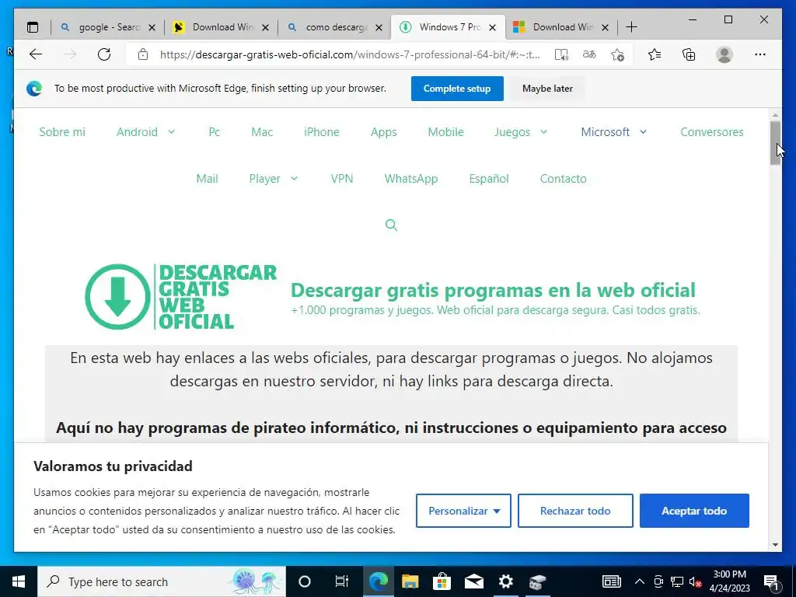
Task: Open the Personalizar cookie options dropdown
Action: 463,511
